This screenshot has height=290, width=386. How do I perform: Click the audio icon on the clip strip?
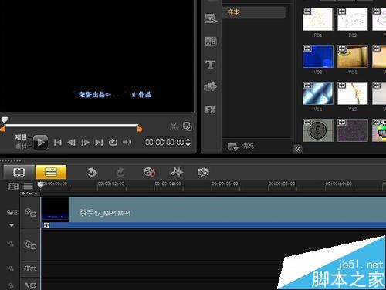[x=46, y=225]
